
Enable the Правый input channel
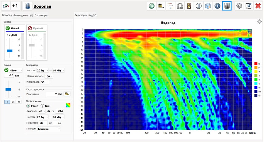click(30, 28)
